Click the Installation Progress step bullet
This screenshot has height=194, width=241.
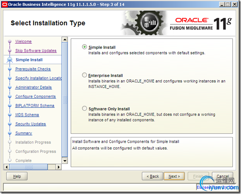point(10,142)
